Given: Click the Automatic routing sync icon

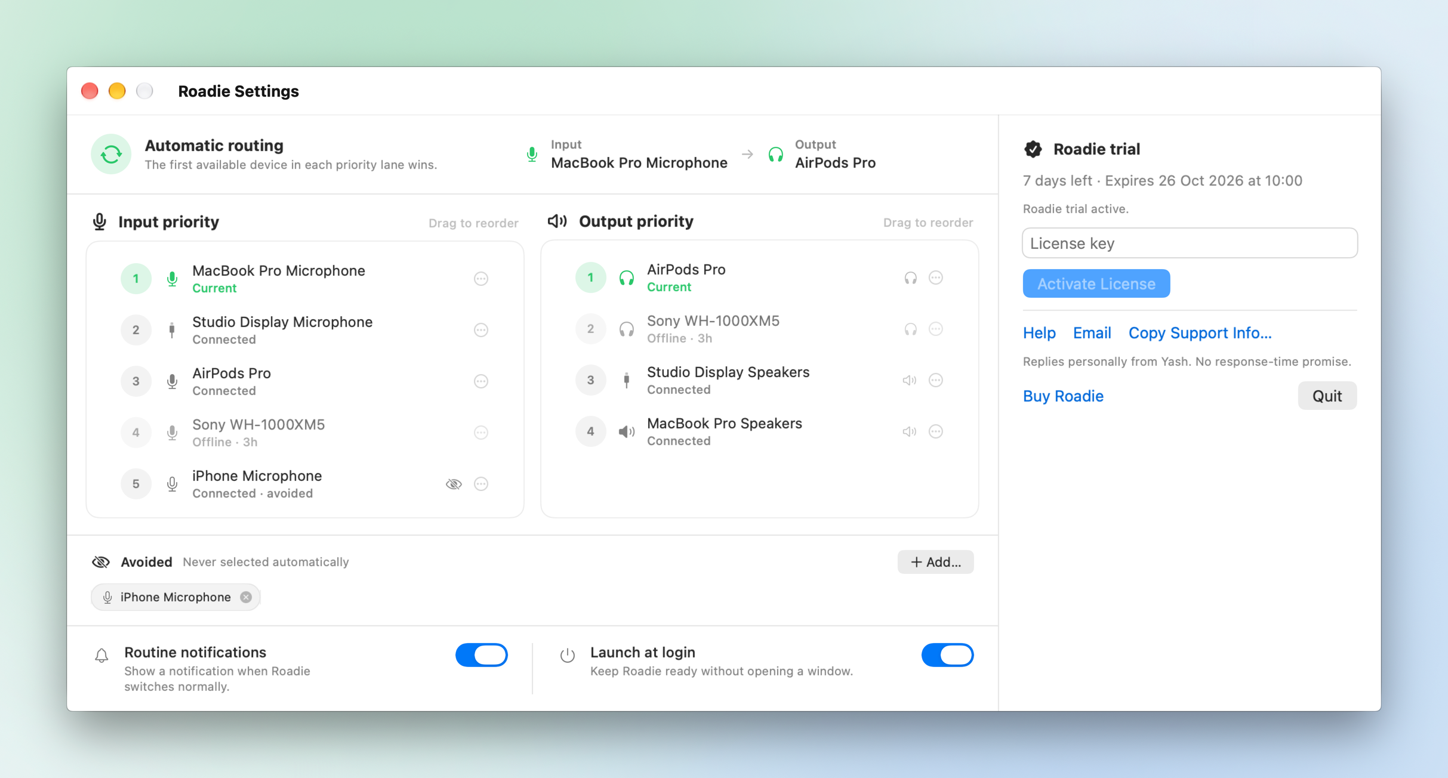Looking at the screenshot, I should [x=111, y=155].
